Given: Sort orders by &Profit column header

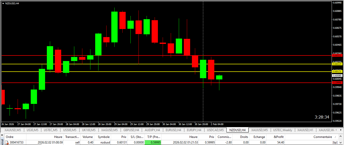Looking at the screenshot, I should (279, 137).
